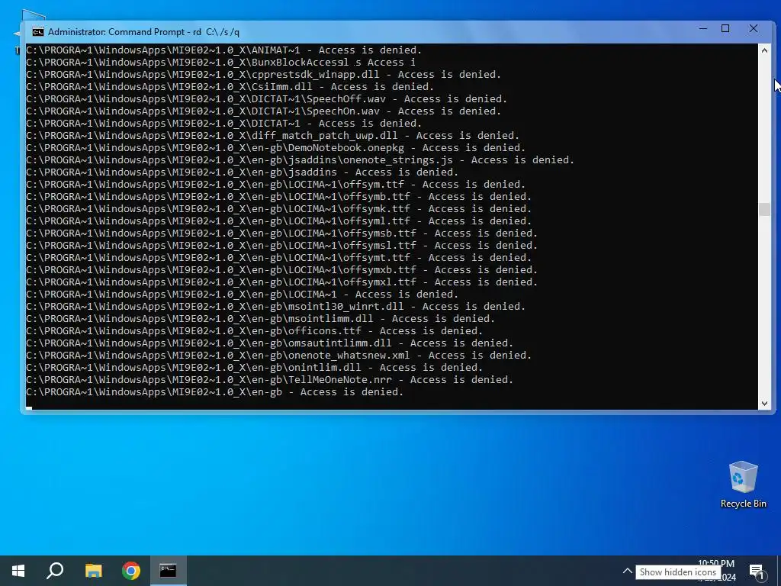Click the omsautintlimm.dll line

coord(269,343)
